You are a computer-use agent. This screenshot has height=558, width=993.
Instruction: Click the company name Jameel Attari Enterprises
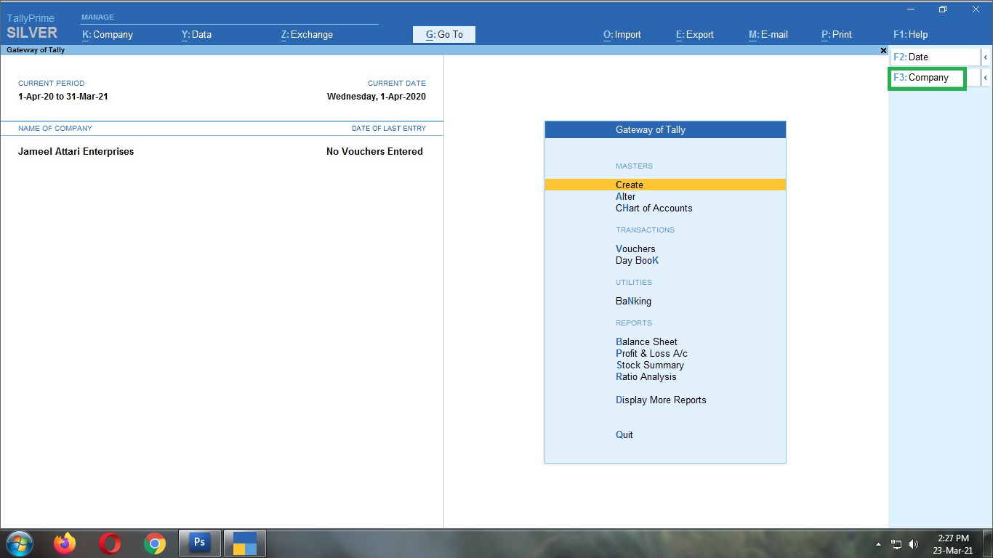click(76, 151)
